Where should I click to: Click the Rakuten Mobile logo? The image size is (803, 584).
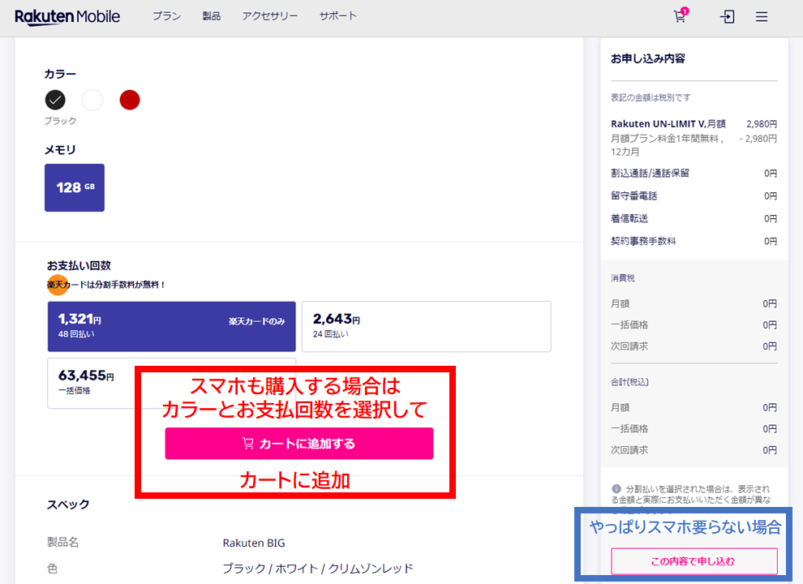(x=67, y=16)
